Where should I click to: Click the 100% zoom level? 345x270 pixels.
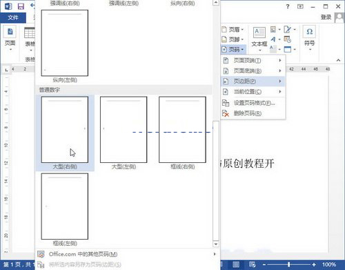(x=329, y=264)
